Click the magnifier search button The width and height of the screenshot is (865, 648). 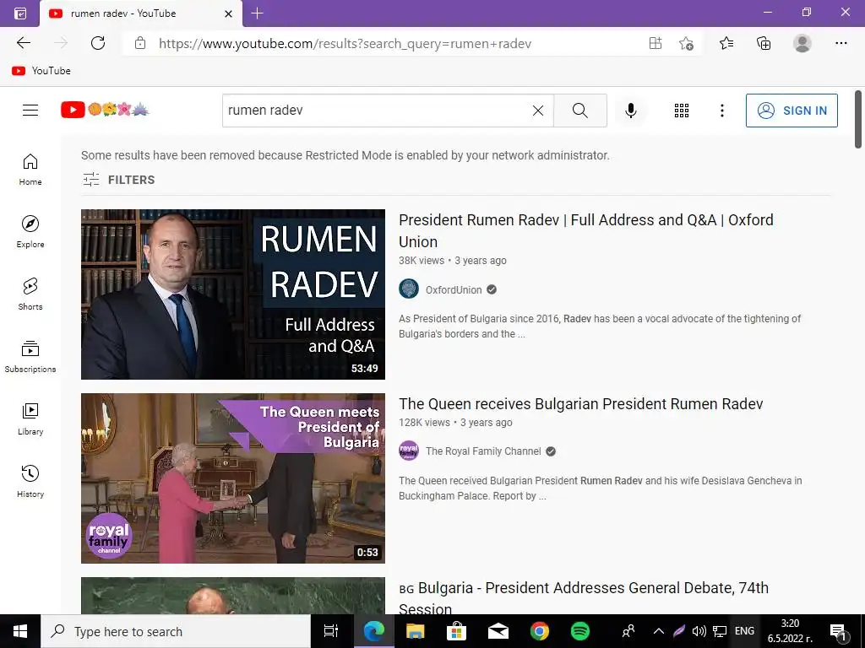(x=579, y=111)
